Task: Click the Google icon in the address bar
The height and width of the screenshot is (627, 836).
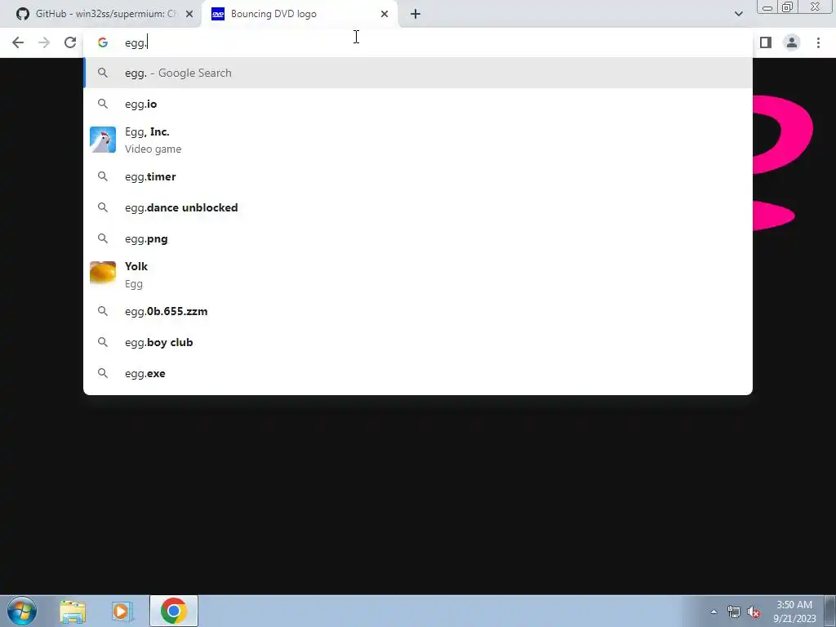Action: [x=103, y=42]
